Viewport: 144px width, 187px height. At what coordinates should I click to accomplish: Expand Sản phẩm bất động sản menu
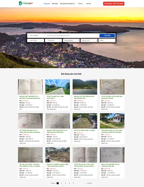[x=68, y=4]
